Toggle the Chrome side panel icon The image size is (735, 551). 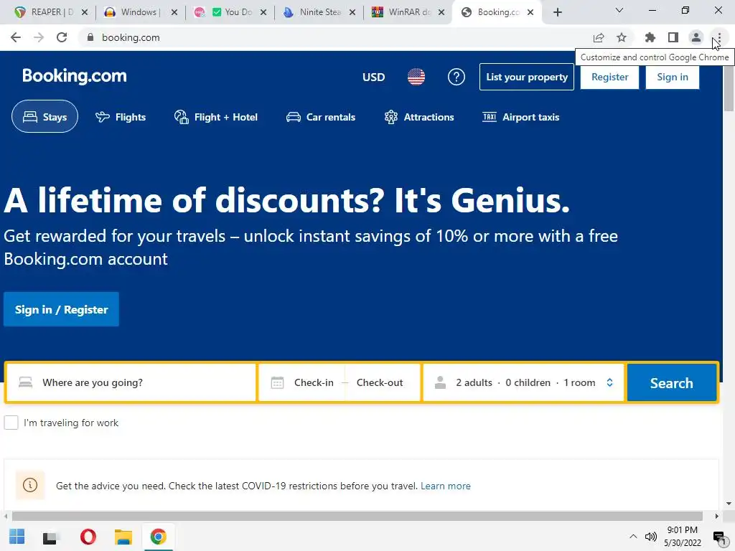tap(673, 37)
